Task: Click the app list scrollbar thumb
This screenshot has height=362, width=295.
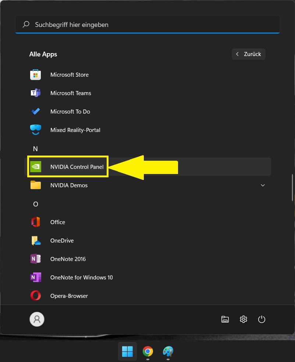Action: tap(292, 188)
